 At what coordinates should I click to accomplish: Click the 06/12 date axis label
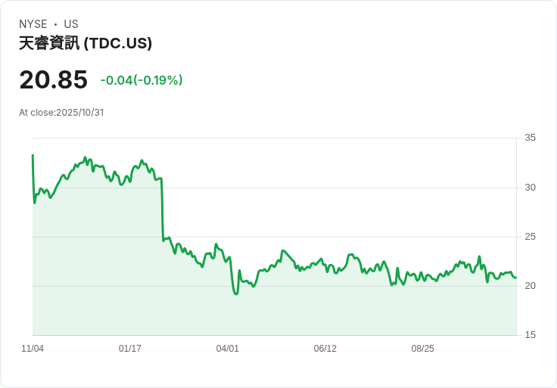coord(325,349)
